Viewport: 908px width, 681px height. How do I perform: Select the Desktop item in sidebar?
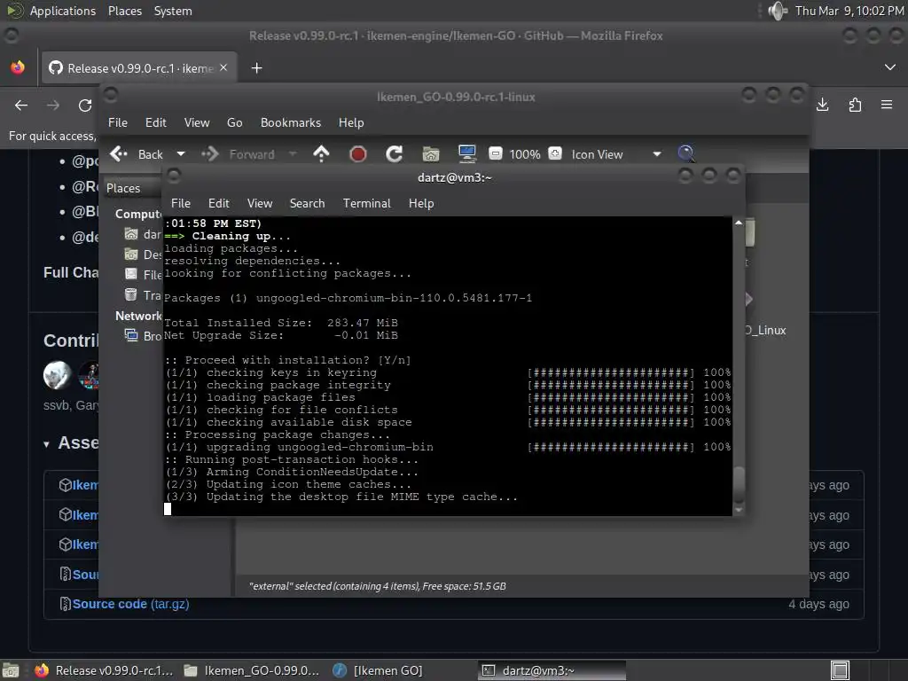[x=144, y=254]
